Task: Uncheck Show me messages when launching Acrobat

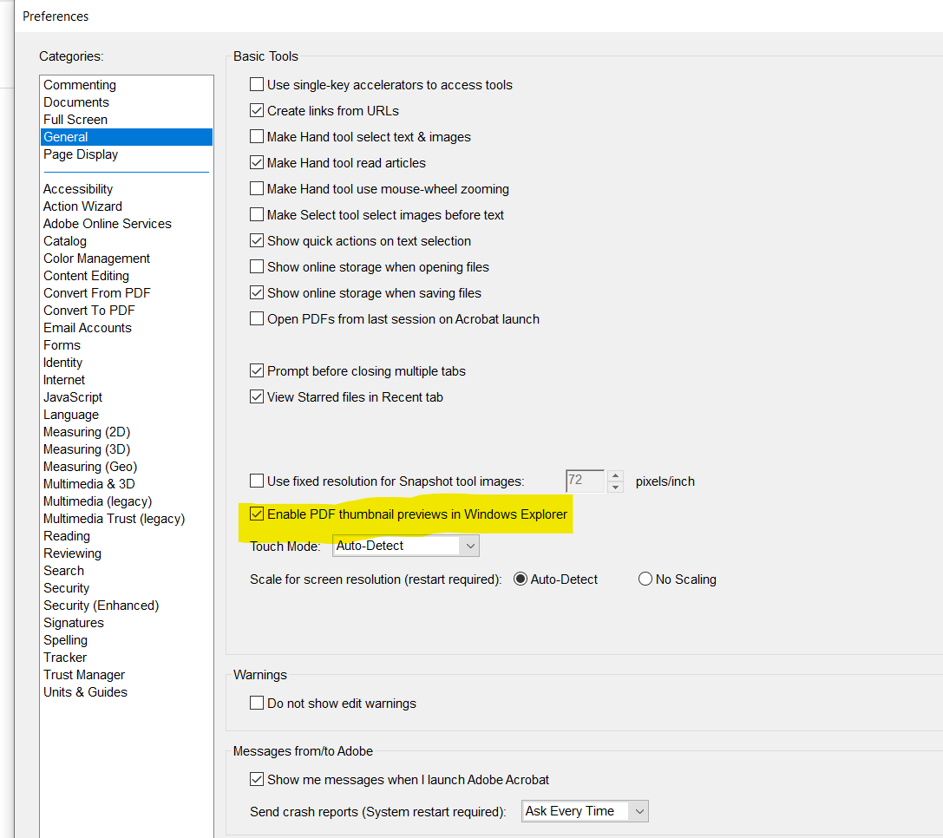Action: 257,779
